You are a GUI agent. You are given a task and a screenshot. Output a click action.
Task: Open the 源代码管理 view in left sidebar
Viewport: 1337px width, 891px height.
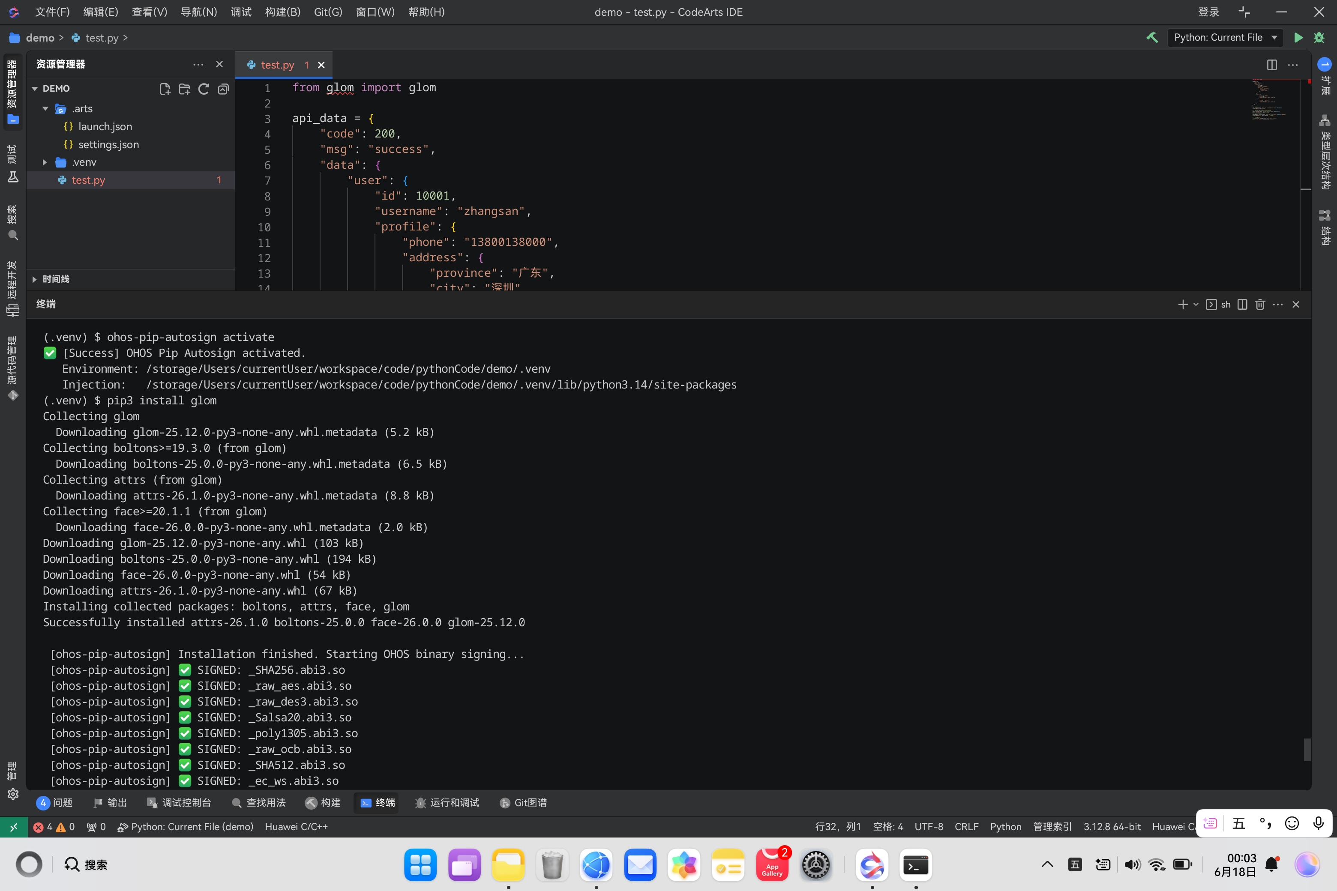[12, 369]
